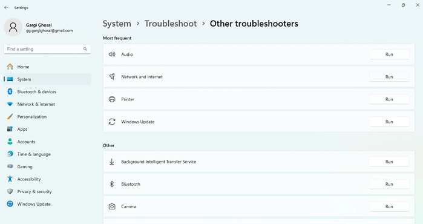Image resolution: width=423 pixels, height=224 pixels.
Task: Run the Network and Internet troubleshooter
Action: point(389,77)
